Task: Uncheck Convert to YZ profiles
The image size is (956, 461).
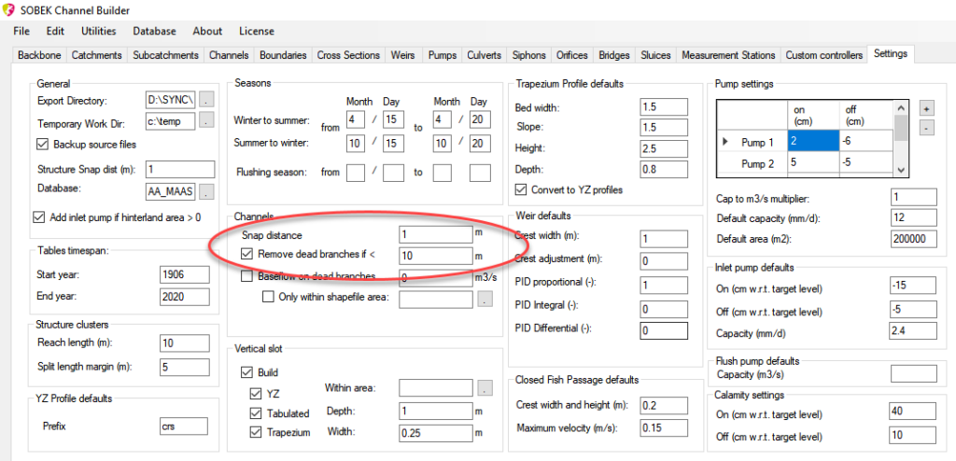Action: click(x=522, y=189)
